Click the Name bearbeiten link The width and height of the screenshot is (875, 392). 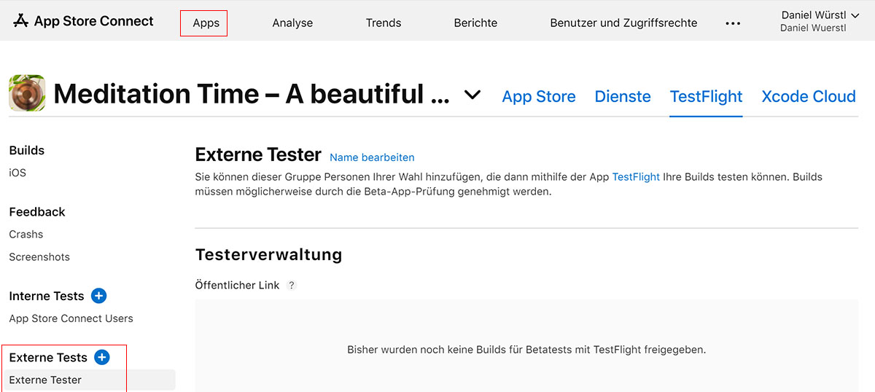coord(372,157)
